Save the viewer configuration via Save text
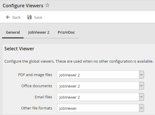This screenshot has width=155, height=115. pos(38,17)
